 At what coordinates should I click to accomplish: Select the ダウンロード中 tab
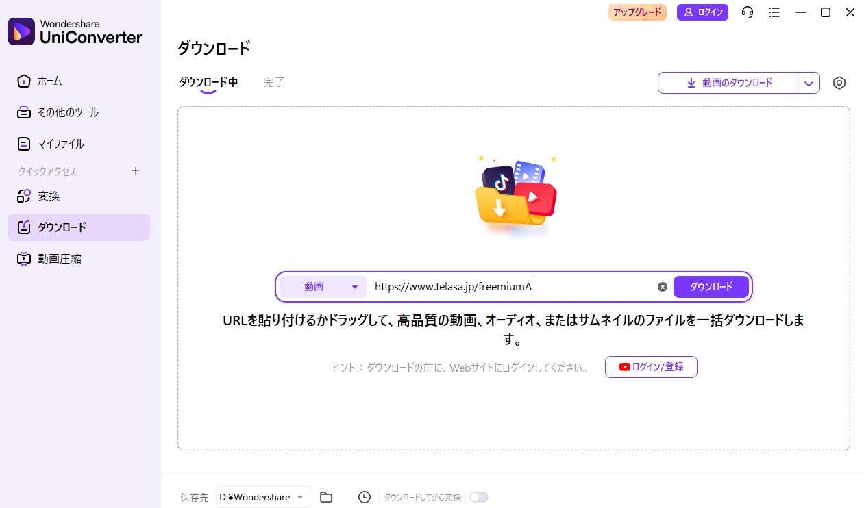(x=208, y=82)
